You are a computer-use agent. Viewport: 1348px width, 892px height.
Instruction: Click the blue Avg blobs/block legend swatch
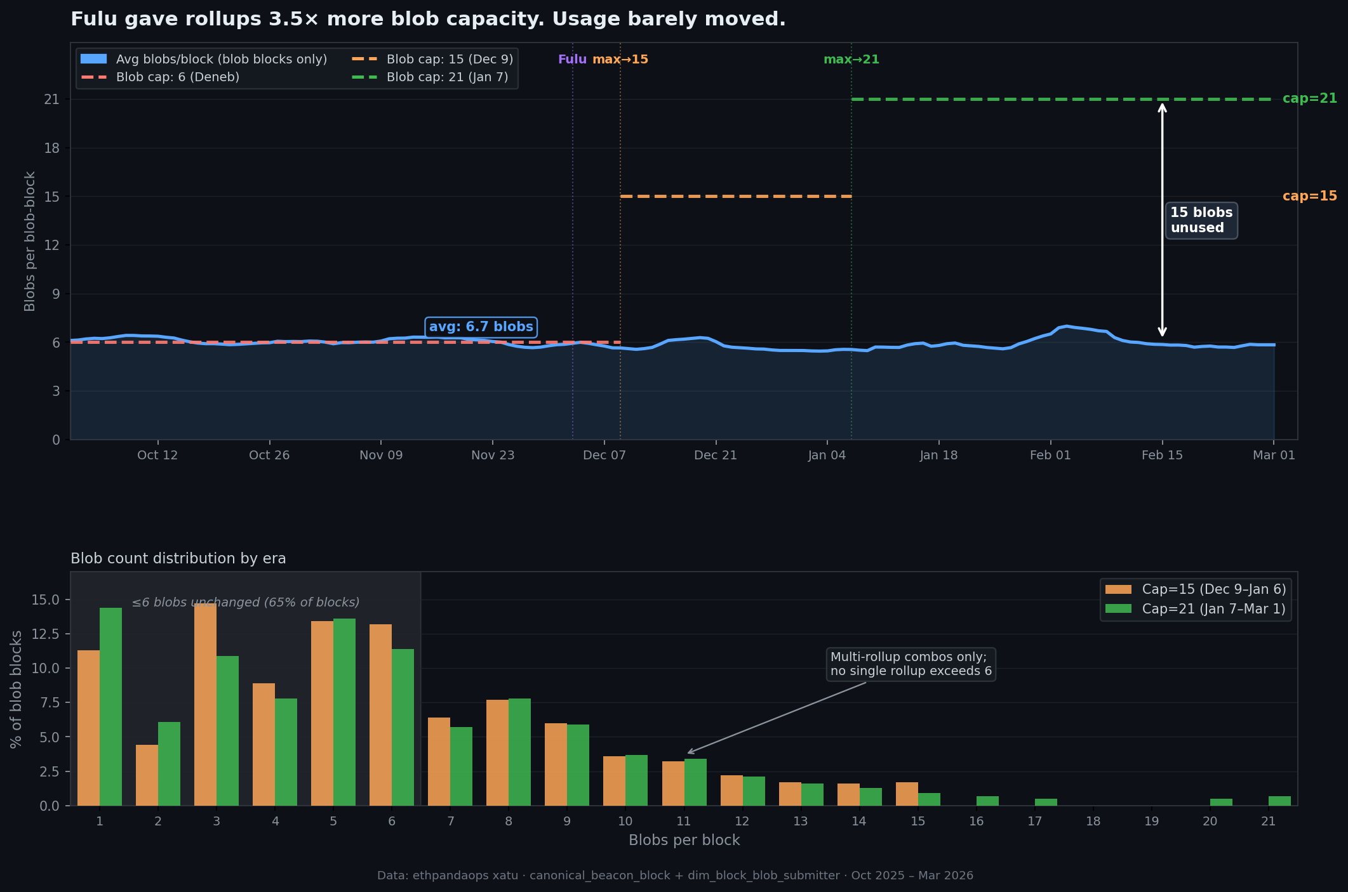[x=93, y=59]
